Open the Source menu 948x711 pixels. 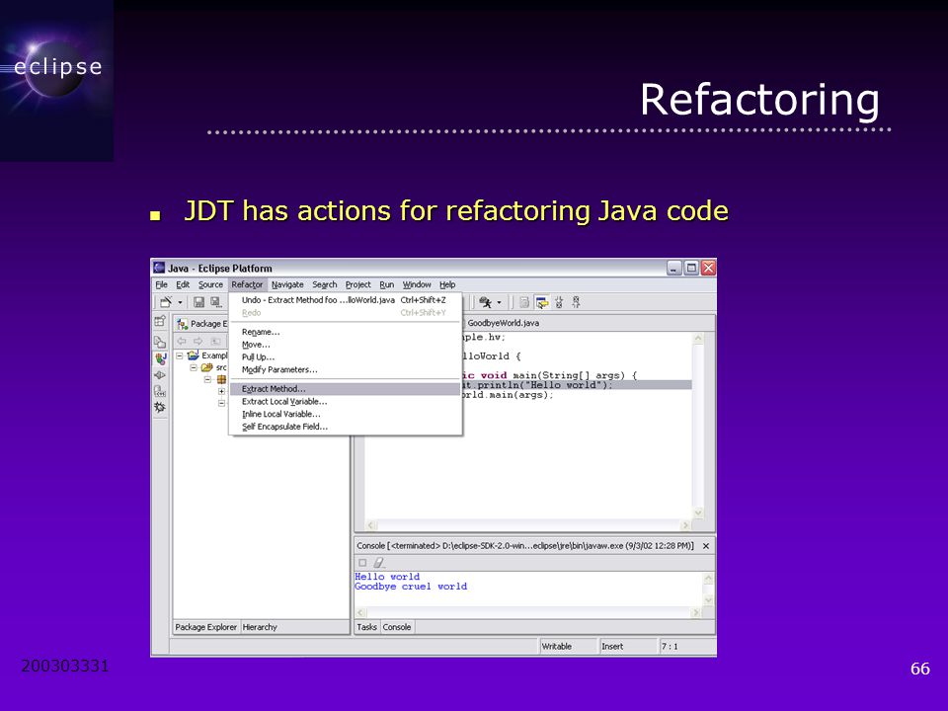point(210,284)
